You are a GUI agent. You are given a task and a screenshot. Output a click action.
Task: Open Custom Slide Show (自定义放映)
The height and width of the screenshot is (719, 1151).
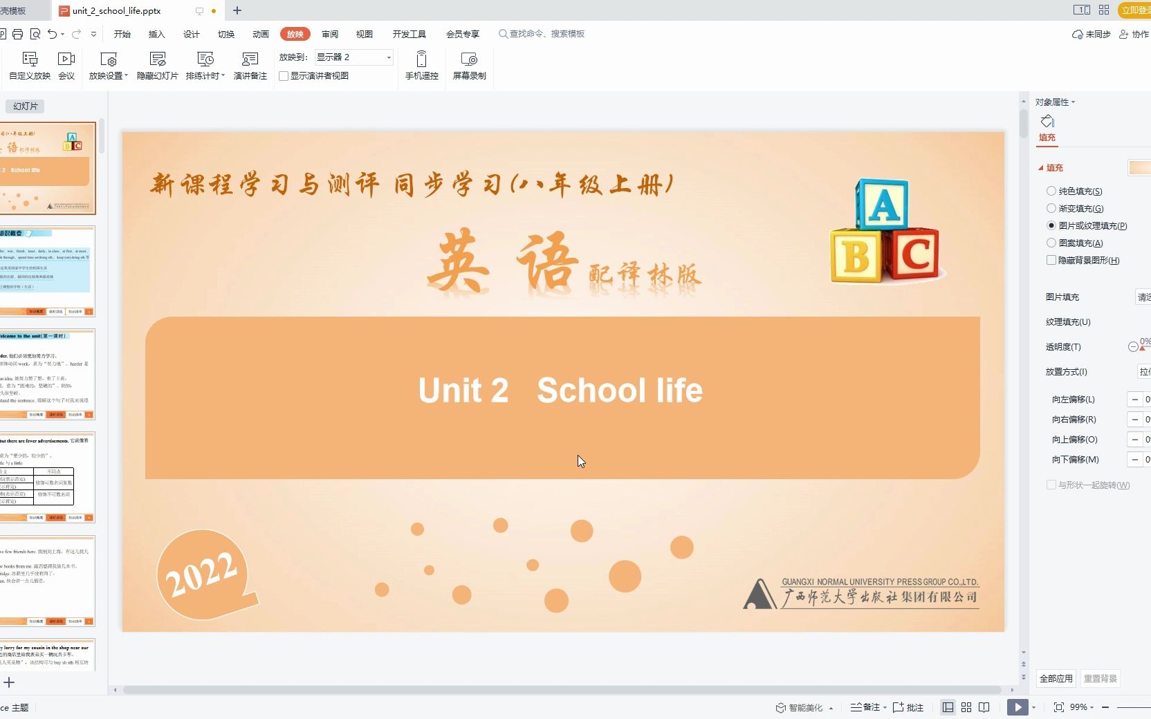tap(30, 66)
